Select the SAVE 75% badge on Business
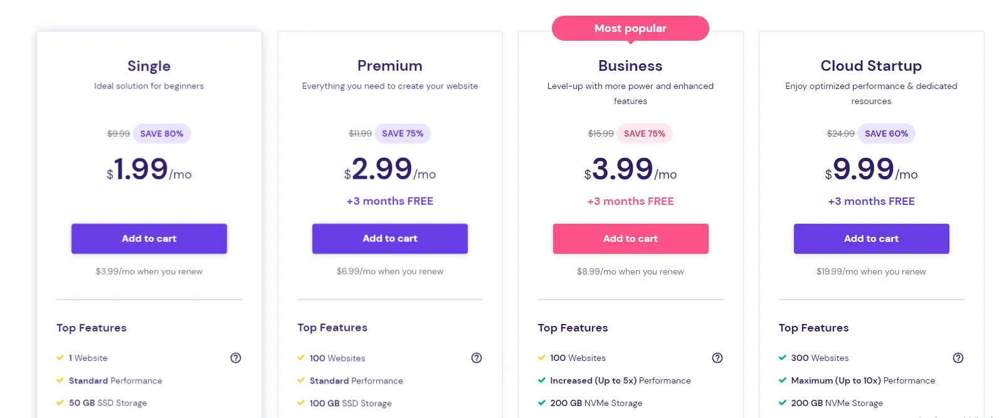 645,133
